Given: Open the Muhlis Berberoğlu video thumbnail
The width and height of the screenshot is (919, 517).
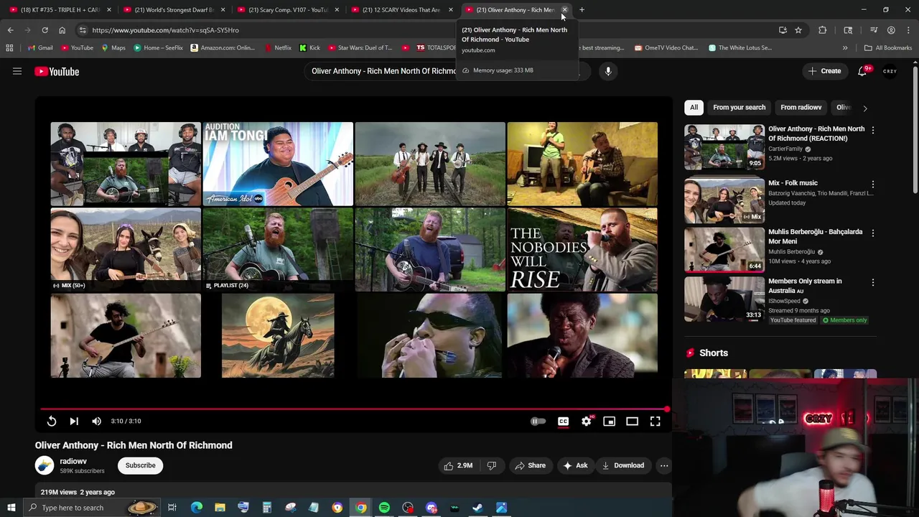Looking at the screenshot, I should (724, 249).
